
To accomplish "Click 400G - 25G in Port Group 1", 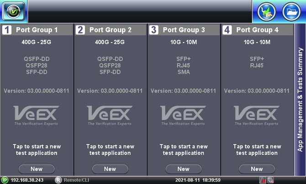I will 36,42.
